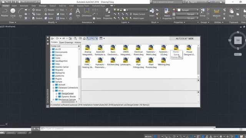The height and width of the screenshot is (138, 246).
Task: Click the keyword search box in title bar
Action: click(167, 2)
